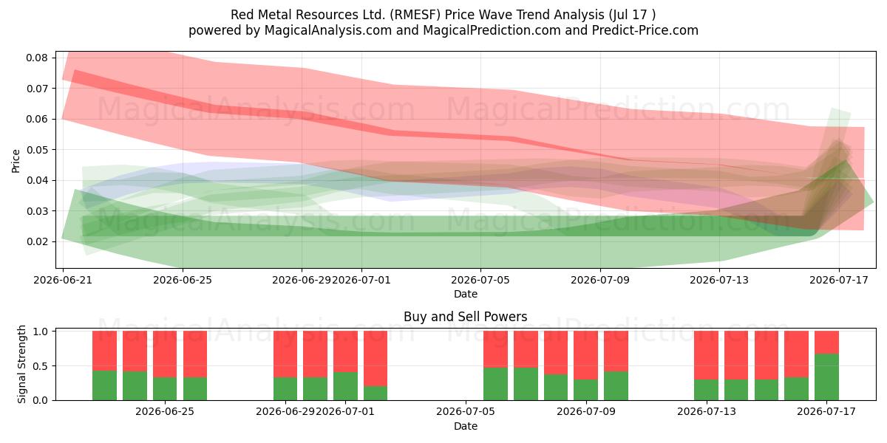Click the 0.0 tick on Signal Strength axis

(x=41, y=400)
